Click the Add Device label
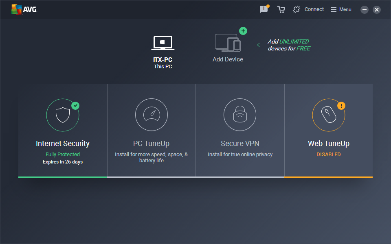 228,59
